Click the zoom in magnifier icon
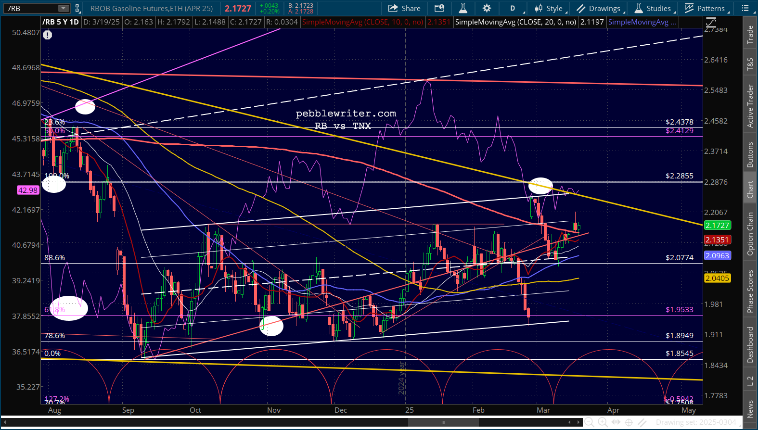758x430 pixels. coord(602,422)
